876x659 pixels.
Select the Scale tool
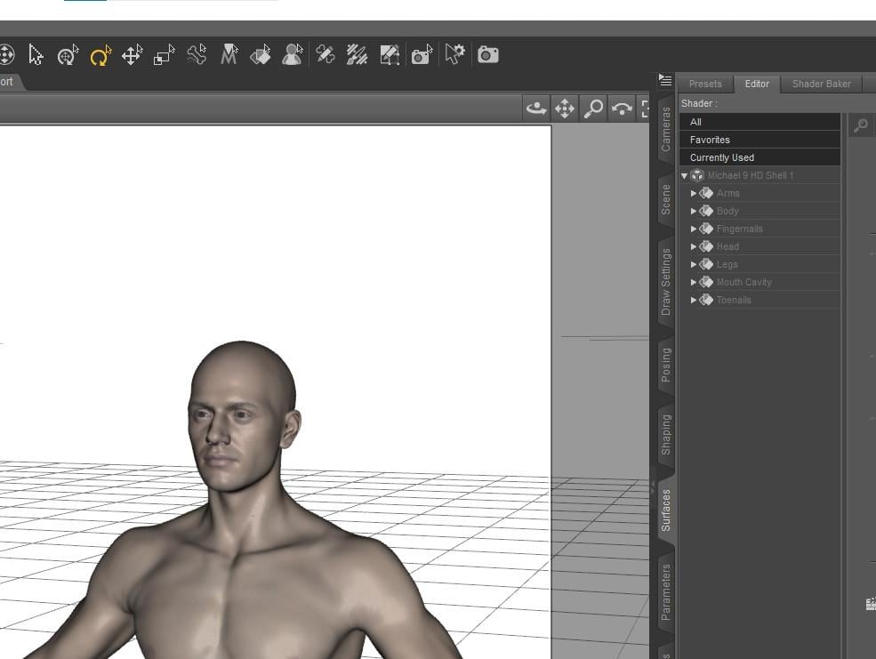click(x=165, y=55)
